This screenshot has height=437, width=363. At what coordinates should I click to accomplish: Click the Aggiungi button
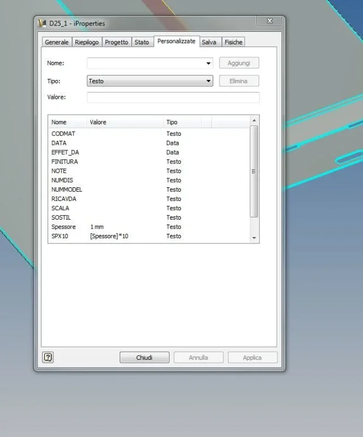(239, 64)
